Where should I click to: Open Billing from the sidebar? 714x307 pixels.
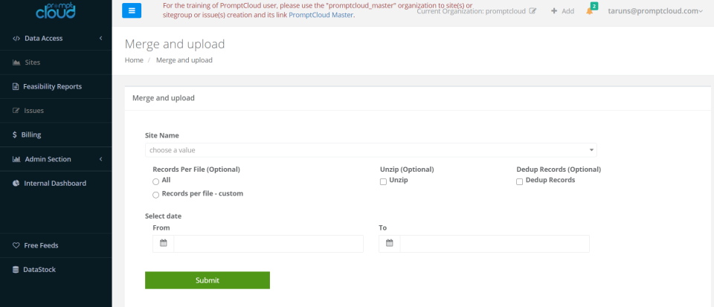(x=31, y=135)
